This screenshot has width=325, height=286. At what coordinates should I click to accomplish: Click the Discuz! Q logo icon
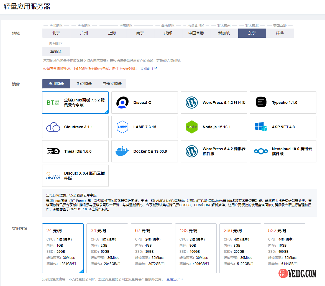click(122, 103)
